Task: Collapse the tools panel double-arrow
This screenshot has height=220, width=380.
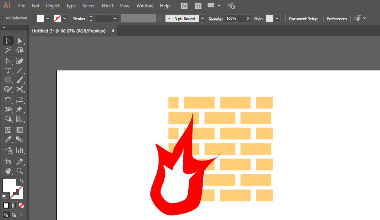Action: click(4, 27)
